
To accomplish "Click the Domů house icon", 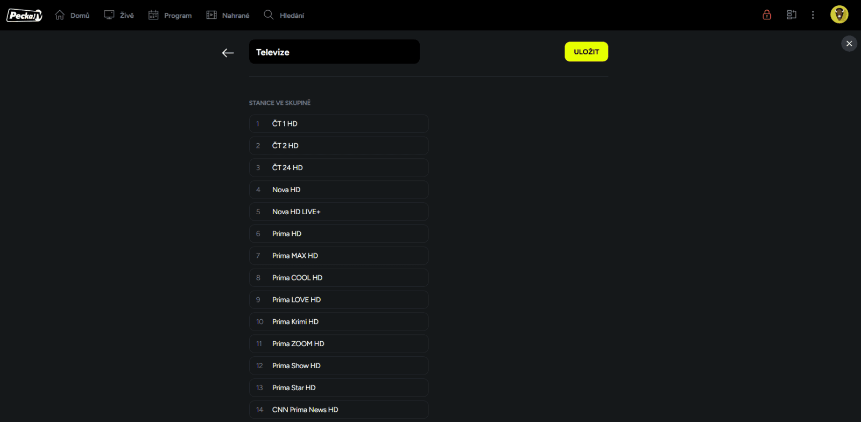I will (60, 15).
